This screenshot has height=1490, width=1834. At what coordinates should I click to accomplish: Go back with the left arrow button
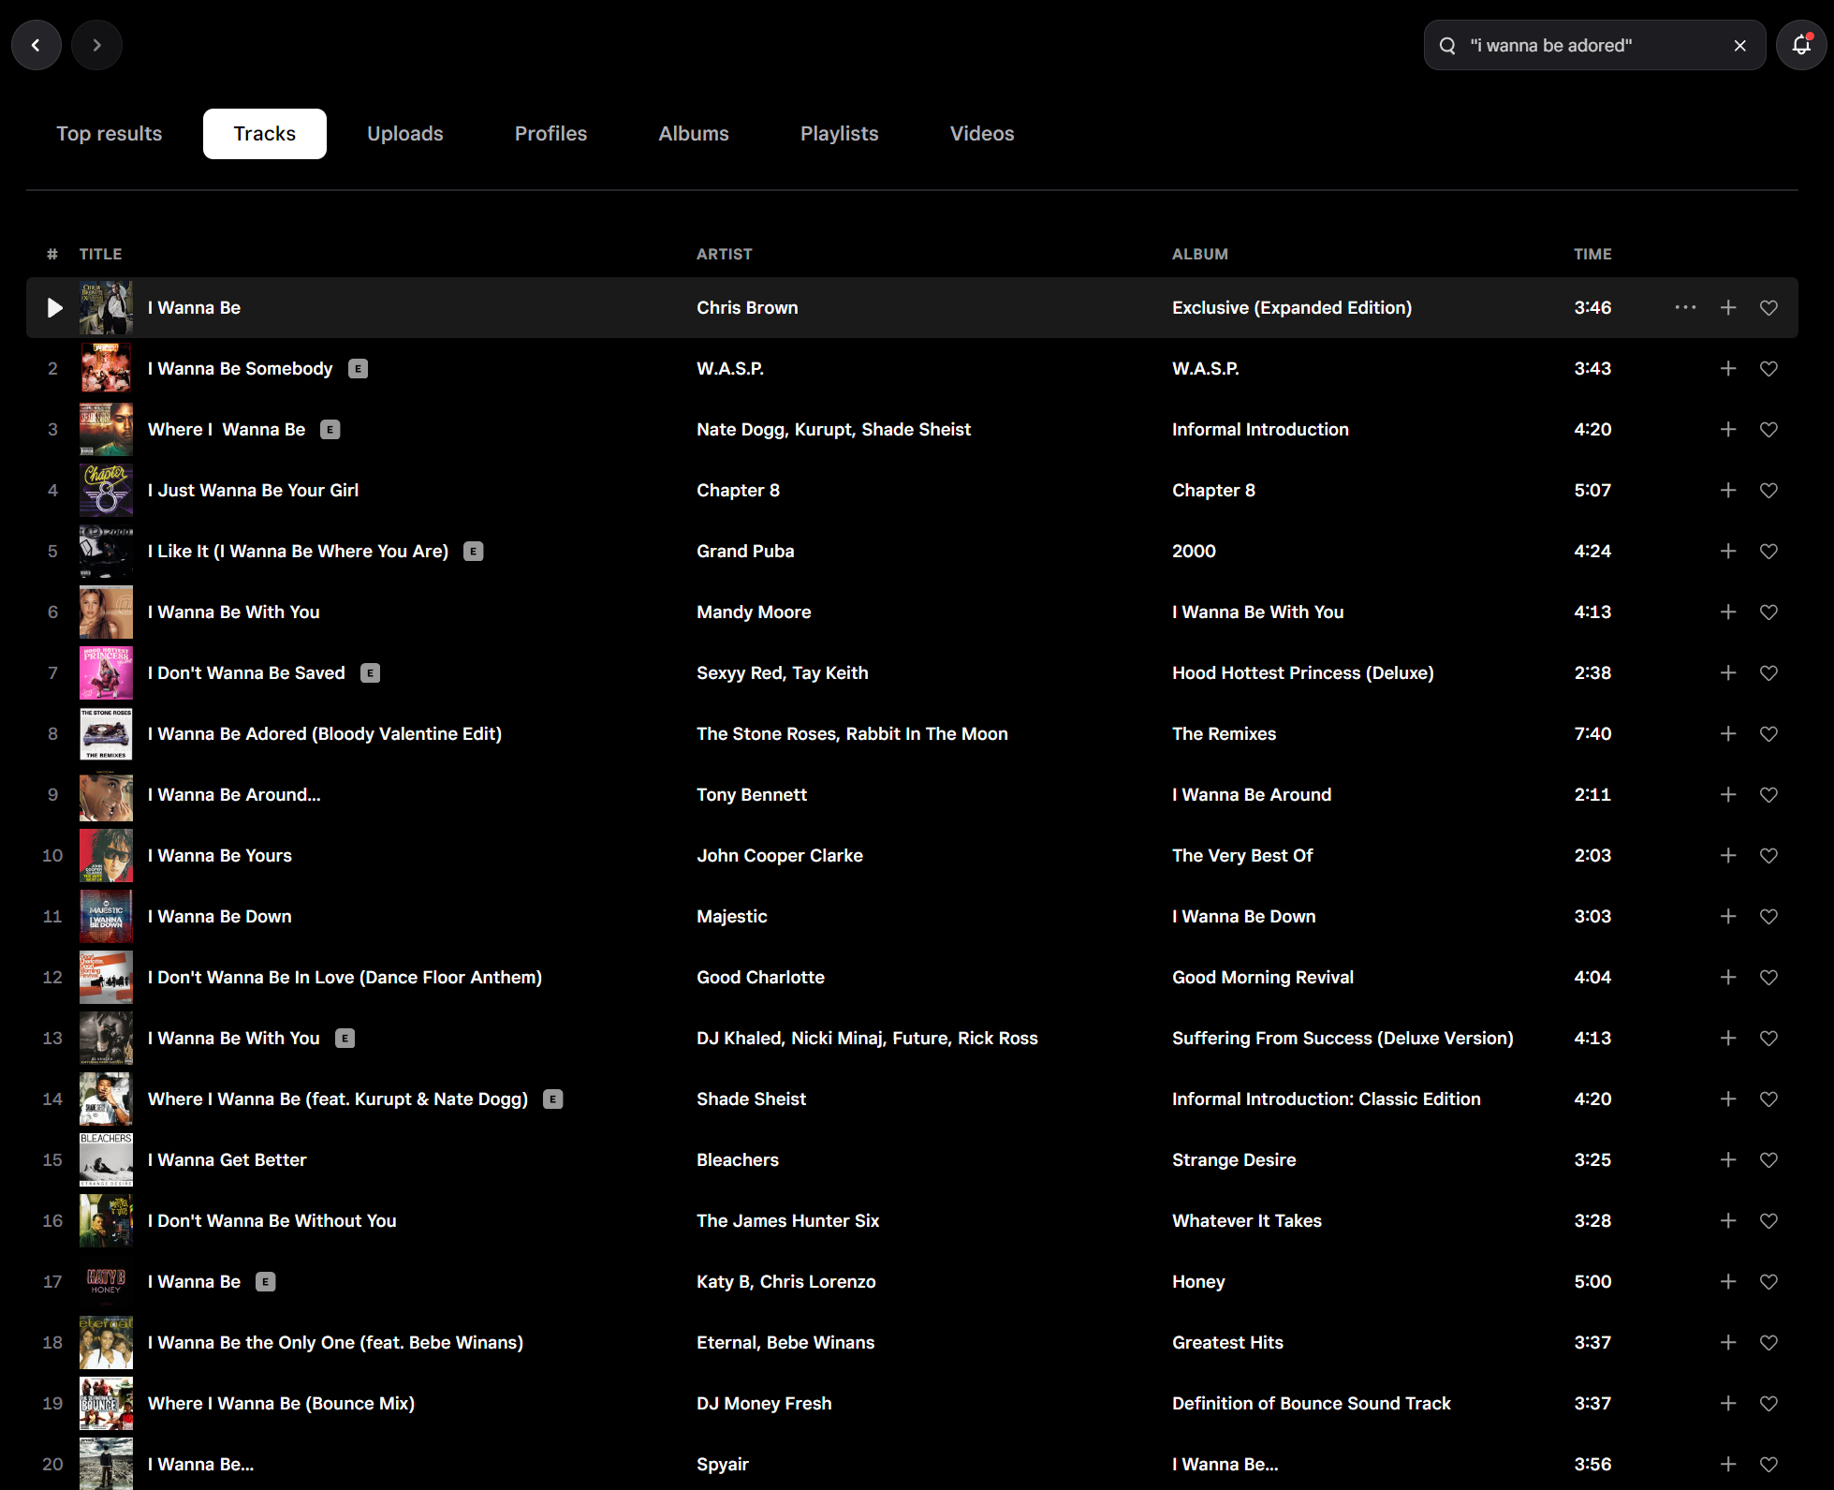pyautogui.click(x=36, y=45)
